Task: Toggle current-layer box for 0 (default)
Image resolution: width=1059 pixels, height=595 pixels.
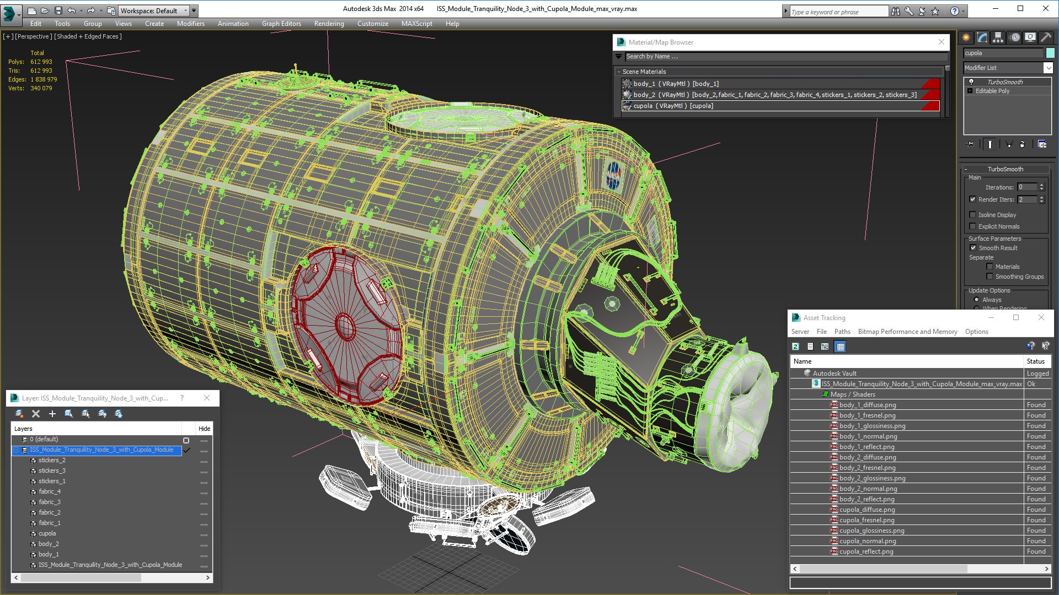Action: pos(186,440)
